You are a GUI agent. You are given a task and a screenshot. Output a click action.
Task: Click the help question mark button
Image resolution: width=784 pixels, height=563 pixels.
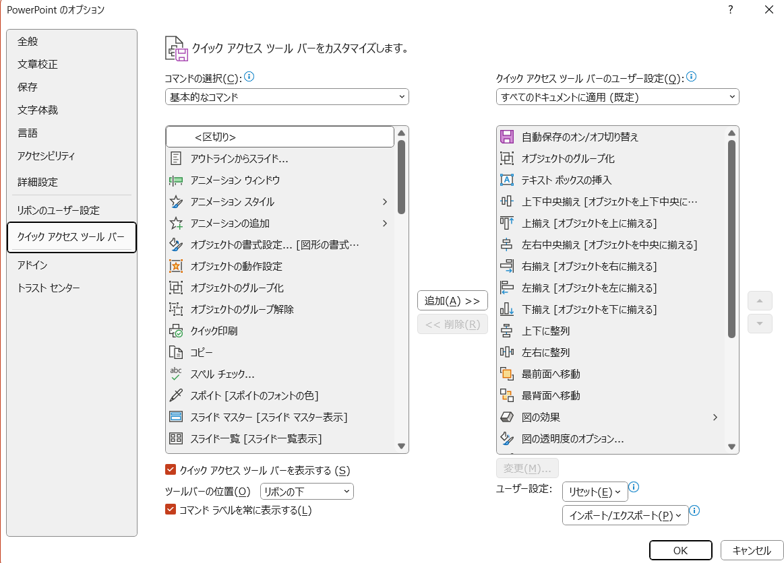click(731, 9)
